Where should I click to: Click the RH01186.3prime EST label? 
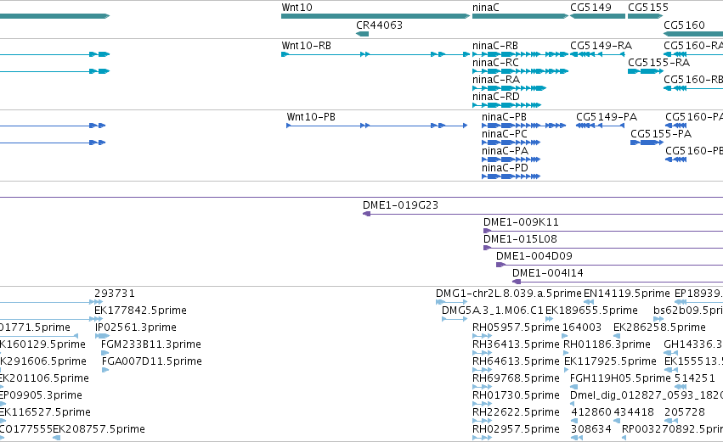tap(607, 344)
